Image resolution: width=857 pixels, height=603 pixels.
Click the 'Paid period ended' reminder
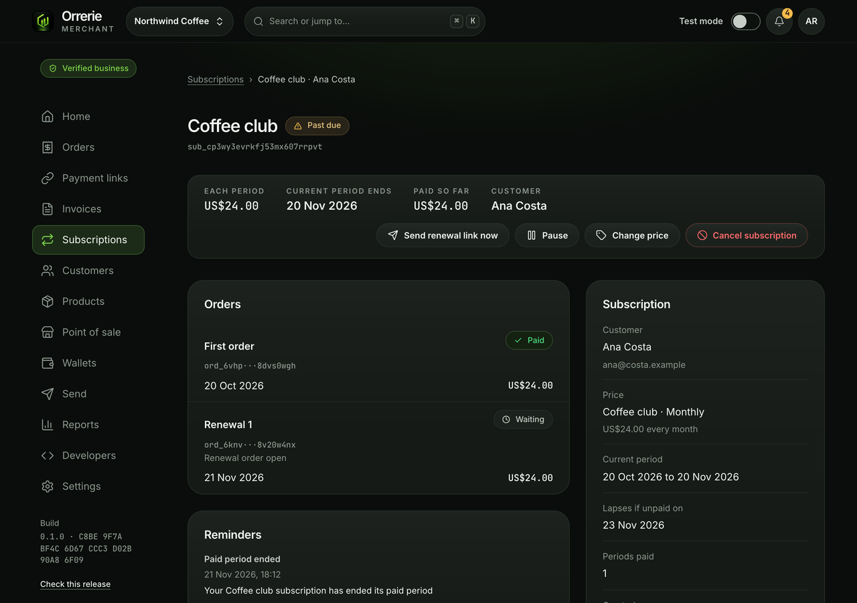[x=242, y=559]
